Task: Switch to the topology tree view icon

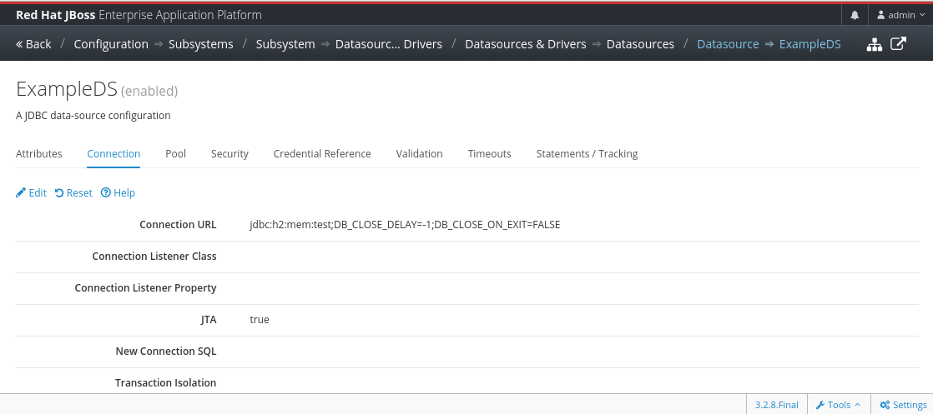Action: [x=874, y=44]
